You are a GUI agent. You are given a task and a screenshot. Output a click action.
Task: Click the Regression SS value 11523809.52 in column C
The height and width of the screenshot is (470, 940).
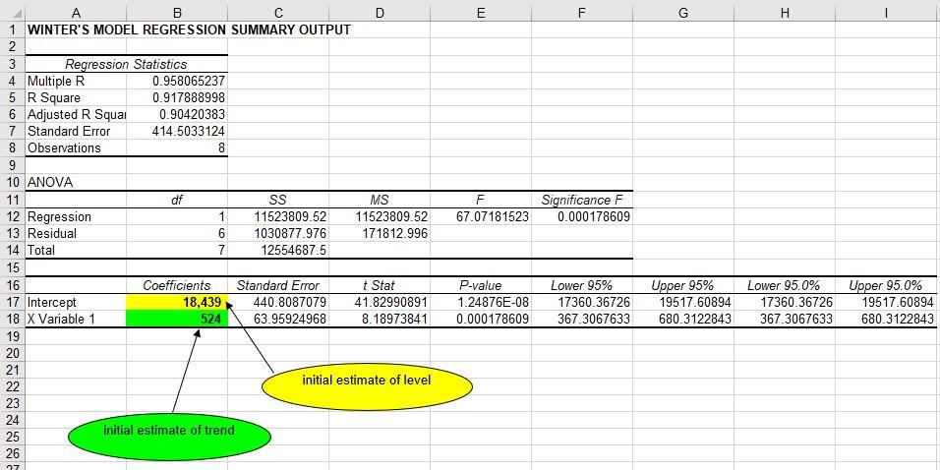278,217
